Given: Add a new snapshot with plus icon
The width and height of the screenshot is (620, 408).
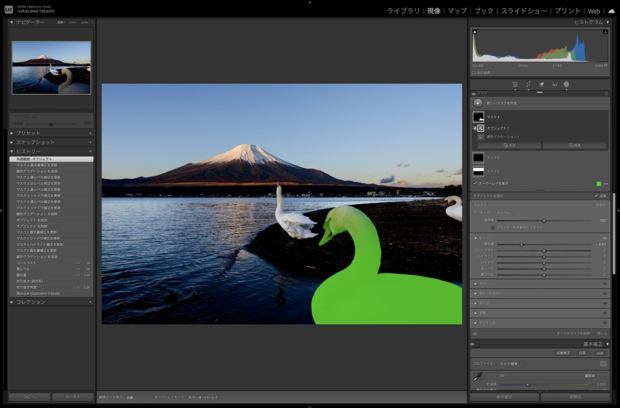Looking at the screenshot, I should point(90,142).
